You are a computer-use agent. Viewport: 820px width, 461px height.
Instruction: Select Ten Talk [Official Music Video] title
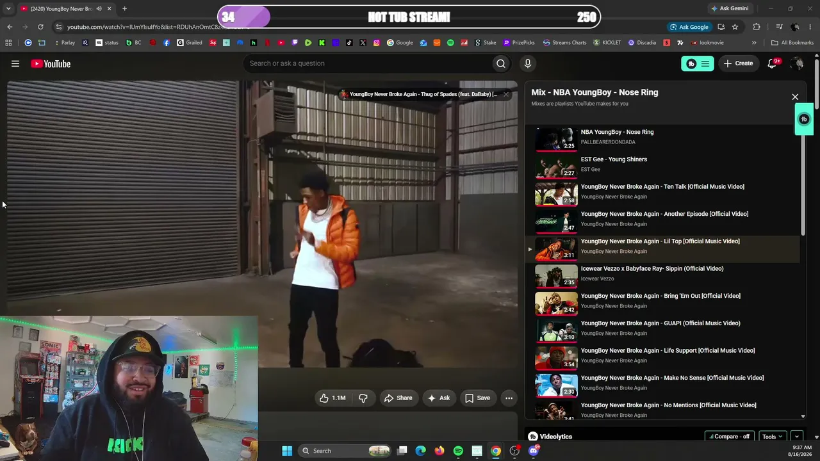pos(662,187)
